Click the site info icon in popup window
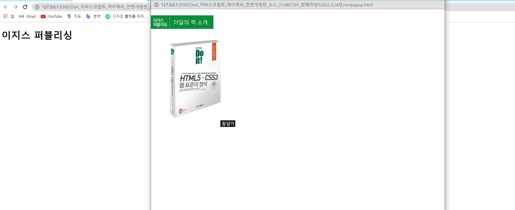This screenshot has width=515, height=210. click(156, 5)
